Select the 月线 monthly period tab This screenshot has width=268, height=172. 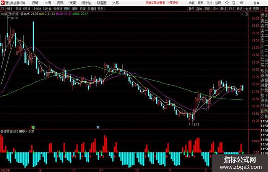[x=83, y=9]
